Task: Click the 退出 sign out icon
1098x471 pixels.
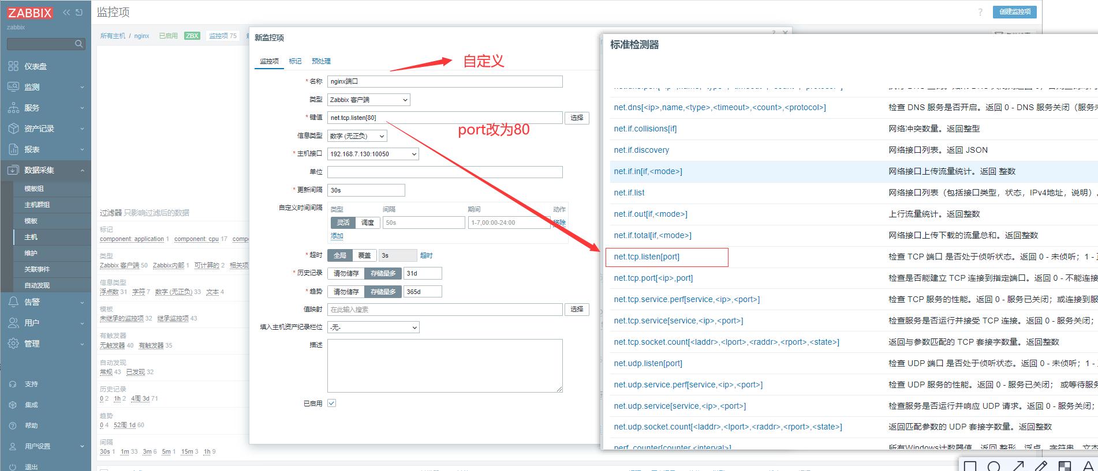Action: tap(13, 467)
